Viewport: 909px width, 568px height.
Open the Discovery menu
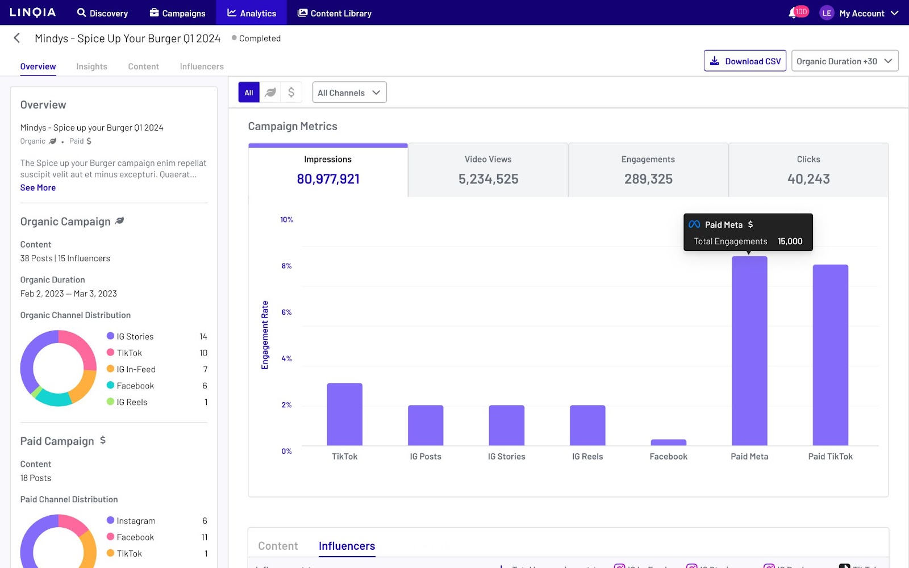(103, 12)
